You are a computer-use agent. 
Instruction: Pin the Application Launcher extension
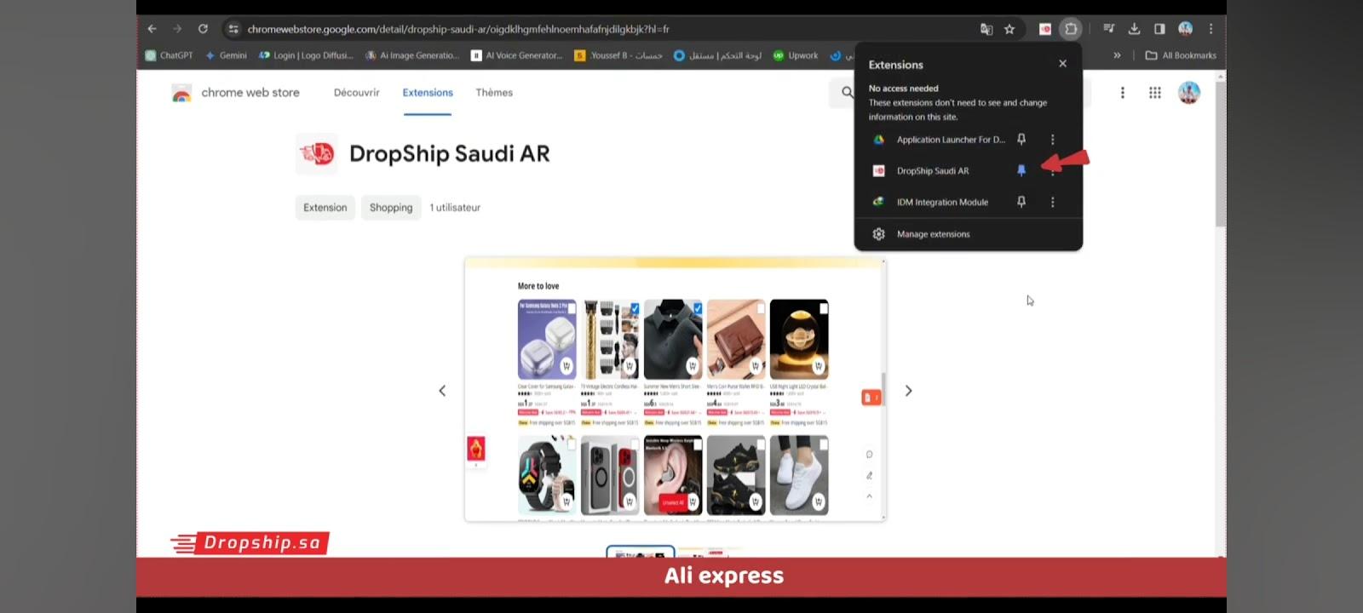pyautogui.click(x=1021, y=140)
